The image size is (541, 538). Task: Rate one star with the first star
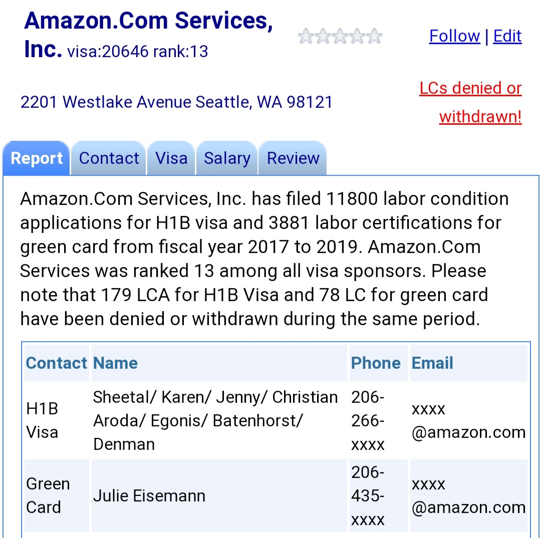click(305, 37)
